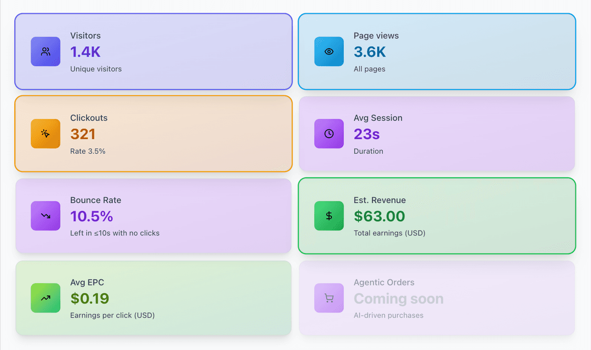Click the Agentic Orders cart icon
591x350 pixels.
pos(329,298)
